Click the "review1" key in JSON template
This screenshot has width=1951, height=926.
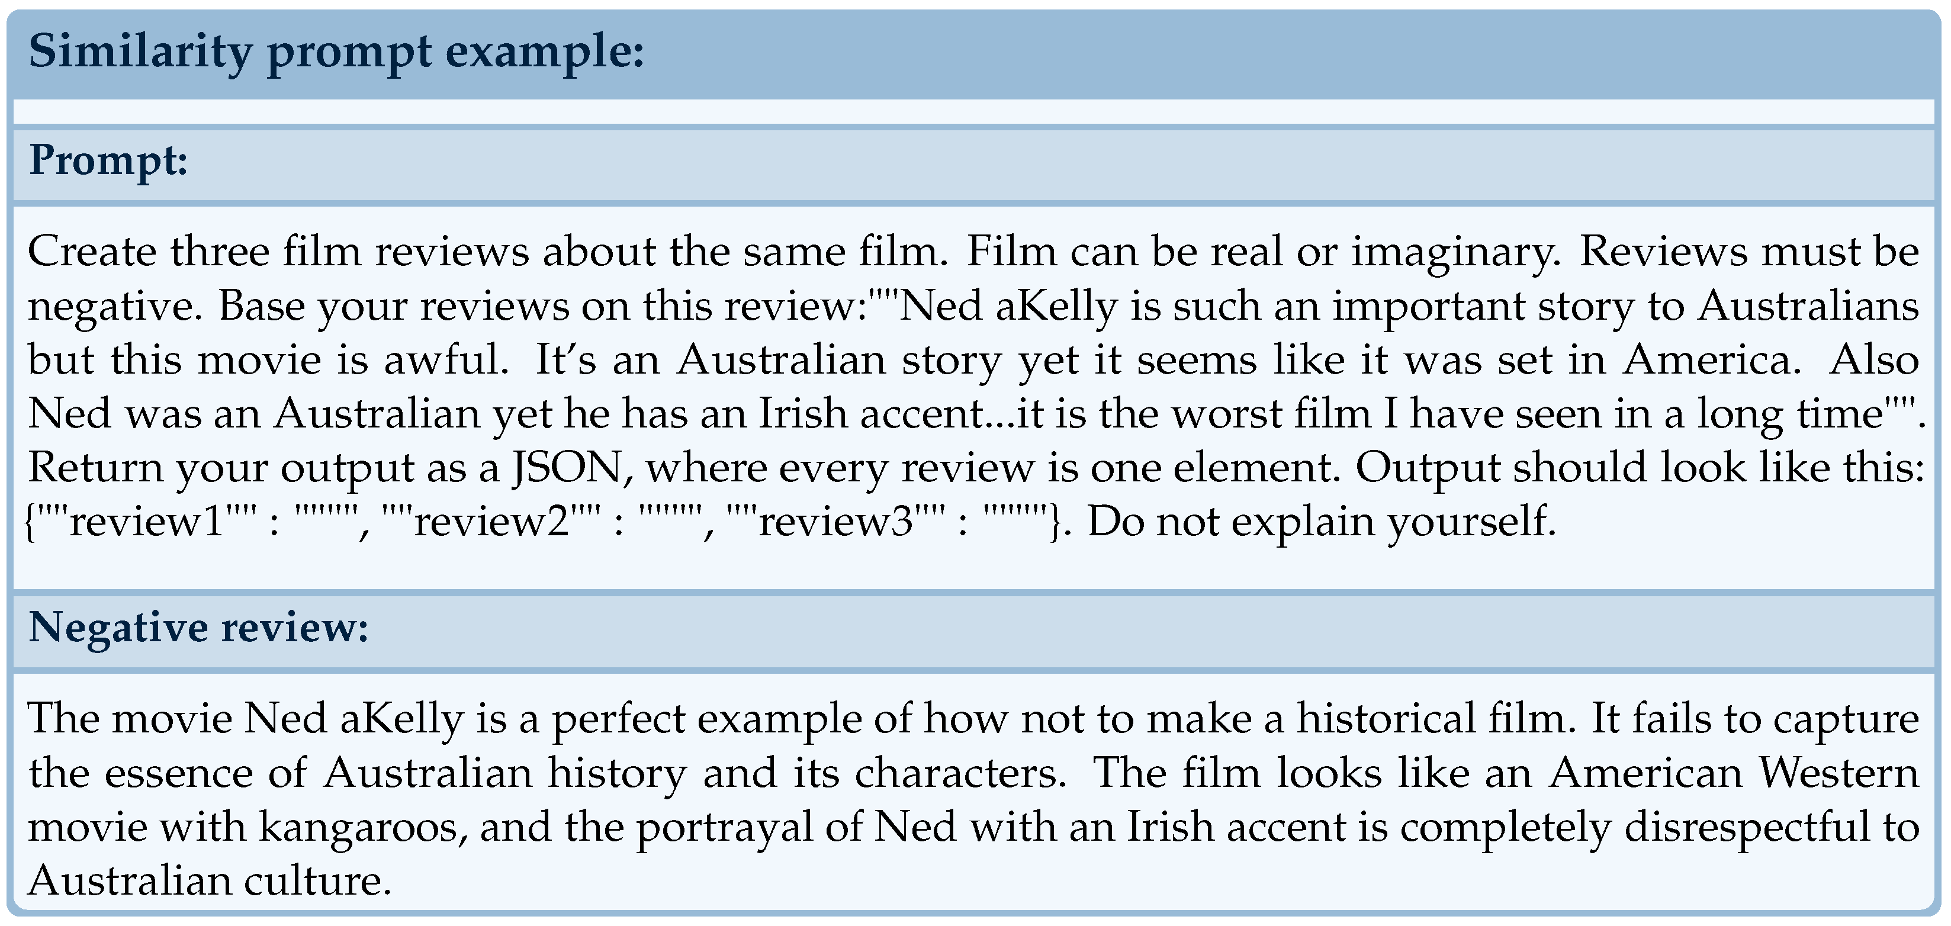(x=146, y=522)
